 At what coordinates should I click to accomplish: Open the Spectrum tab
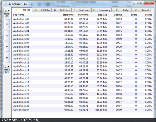point(81,10)
